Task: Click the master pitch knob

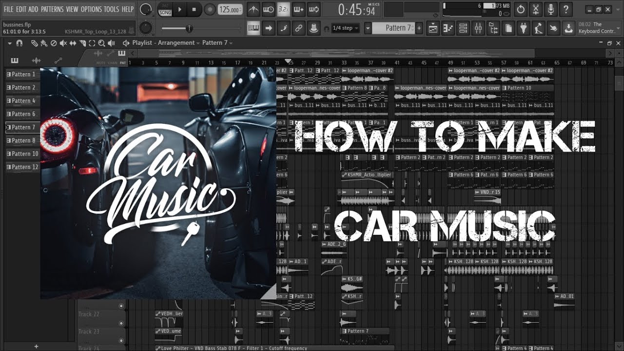Action: click(x=145, y=28)
